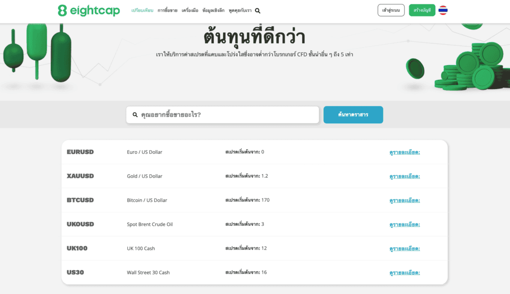The image size is (510, 294).
Task: Click the Eightcap logo
Action: (x=89, y=10)
